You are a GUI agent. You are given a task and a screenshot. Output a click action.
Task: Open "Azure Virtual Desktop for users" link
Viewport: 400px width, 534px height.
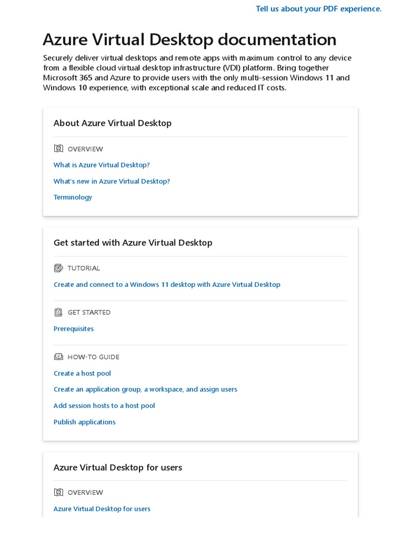[x=102, y=508]
